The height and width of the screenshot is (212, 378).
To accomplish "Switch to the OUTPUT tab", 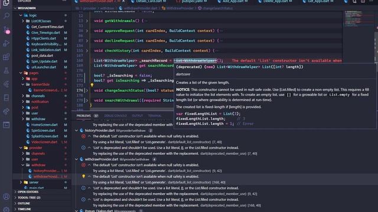I will coord(138,116).
